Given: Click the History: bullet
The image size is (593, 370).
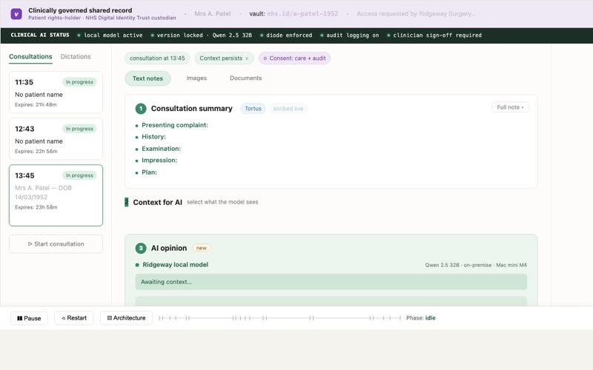Looking at the screenshot, I should tap(153, 137).
